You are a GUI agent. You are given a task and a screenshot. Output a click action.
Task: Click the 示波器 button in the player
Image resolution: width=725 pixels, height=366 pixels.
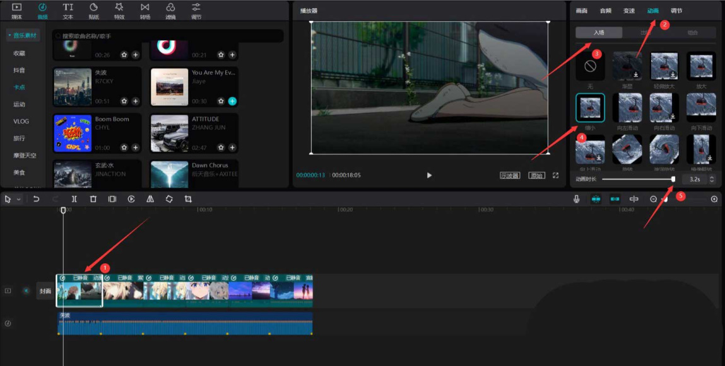click(509, 175)
